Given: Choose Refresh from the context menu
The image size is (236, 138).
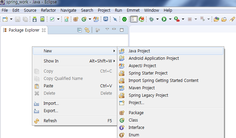Looking at the screenshot, I should tap(75, 121).
